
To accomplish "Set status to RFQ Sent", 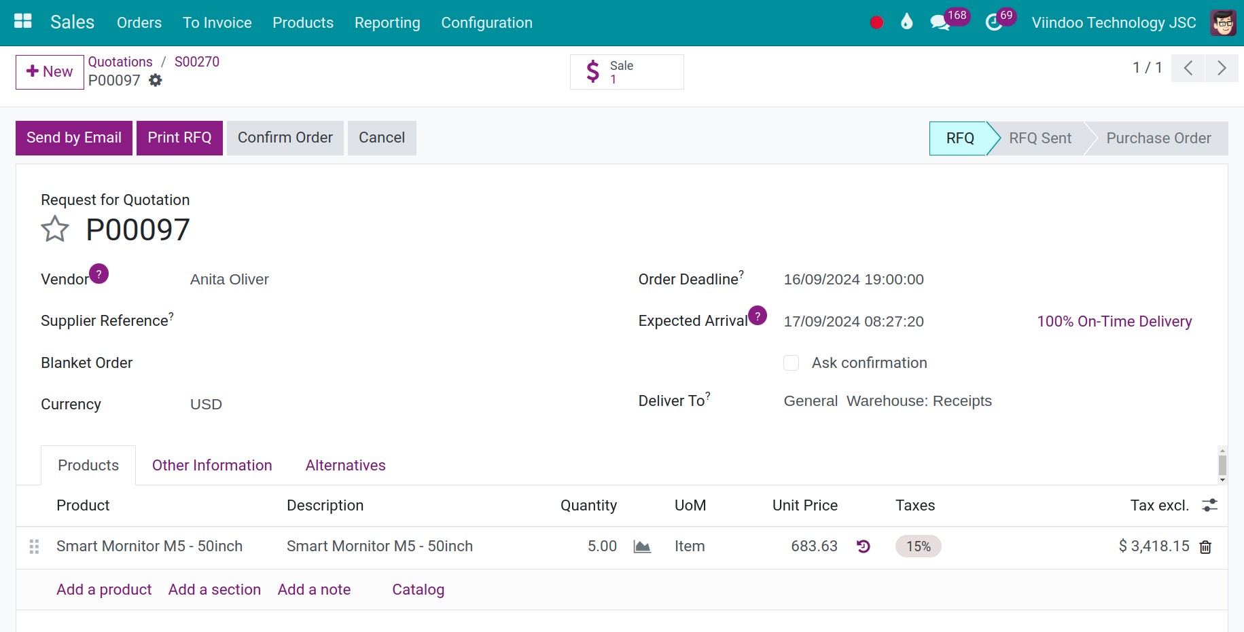I will click(1039, 138).
